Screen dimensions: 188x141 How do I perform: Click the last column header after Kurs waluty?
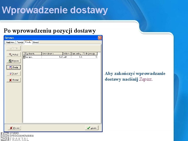[90, 54]
